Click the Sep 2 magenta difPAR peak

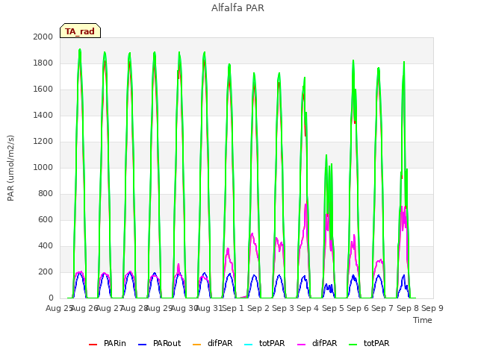(x=252, y=233)
